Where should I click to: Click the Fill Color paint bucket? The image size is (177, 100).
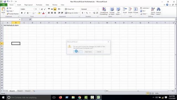(39, 13)
